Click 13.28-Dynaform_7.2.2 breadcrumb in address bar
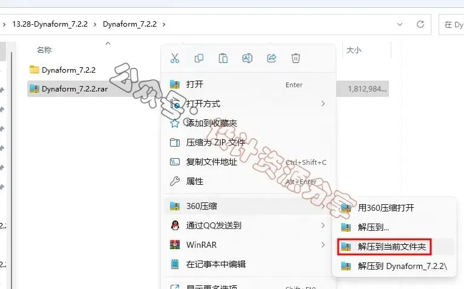The image size is (464, 289). point(50,24)
